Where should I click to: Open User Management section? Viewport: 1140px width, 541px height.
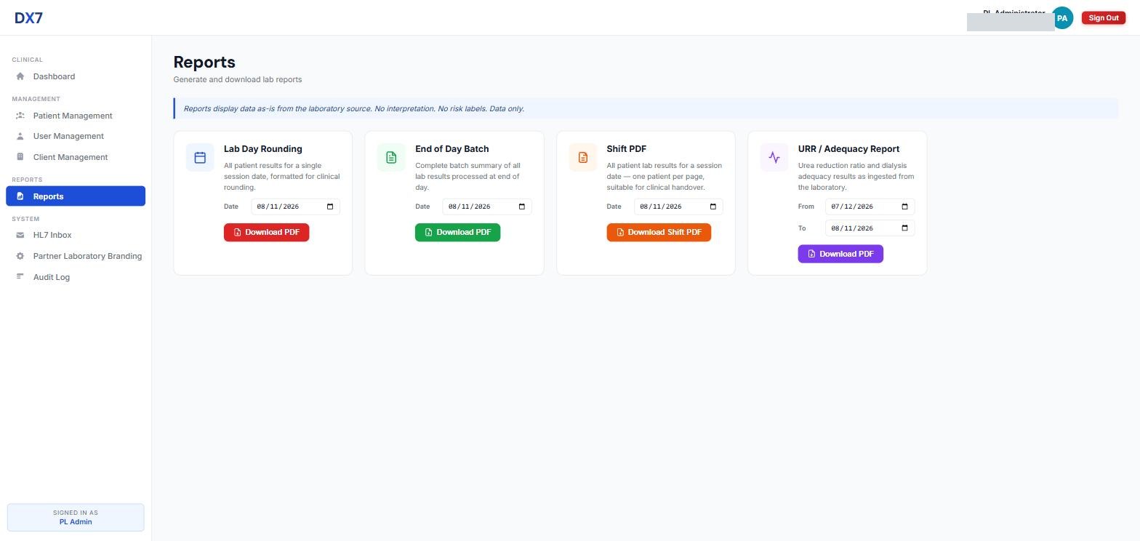(x=76, y=136)
